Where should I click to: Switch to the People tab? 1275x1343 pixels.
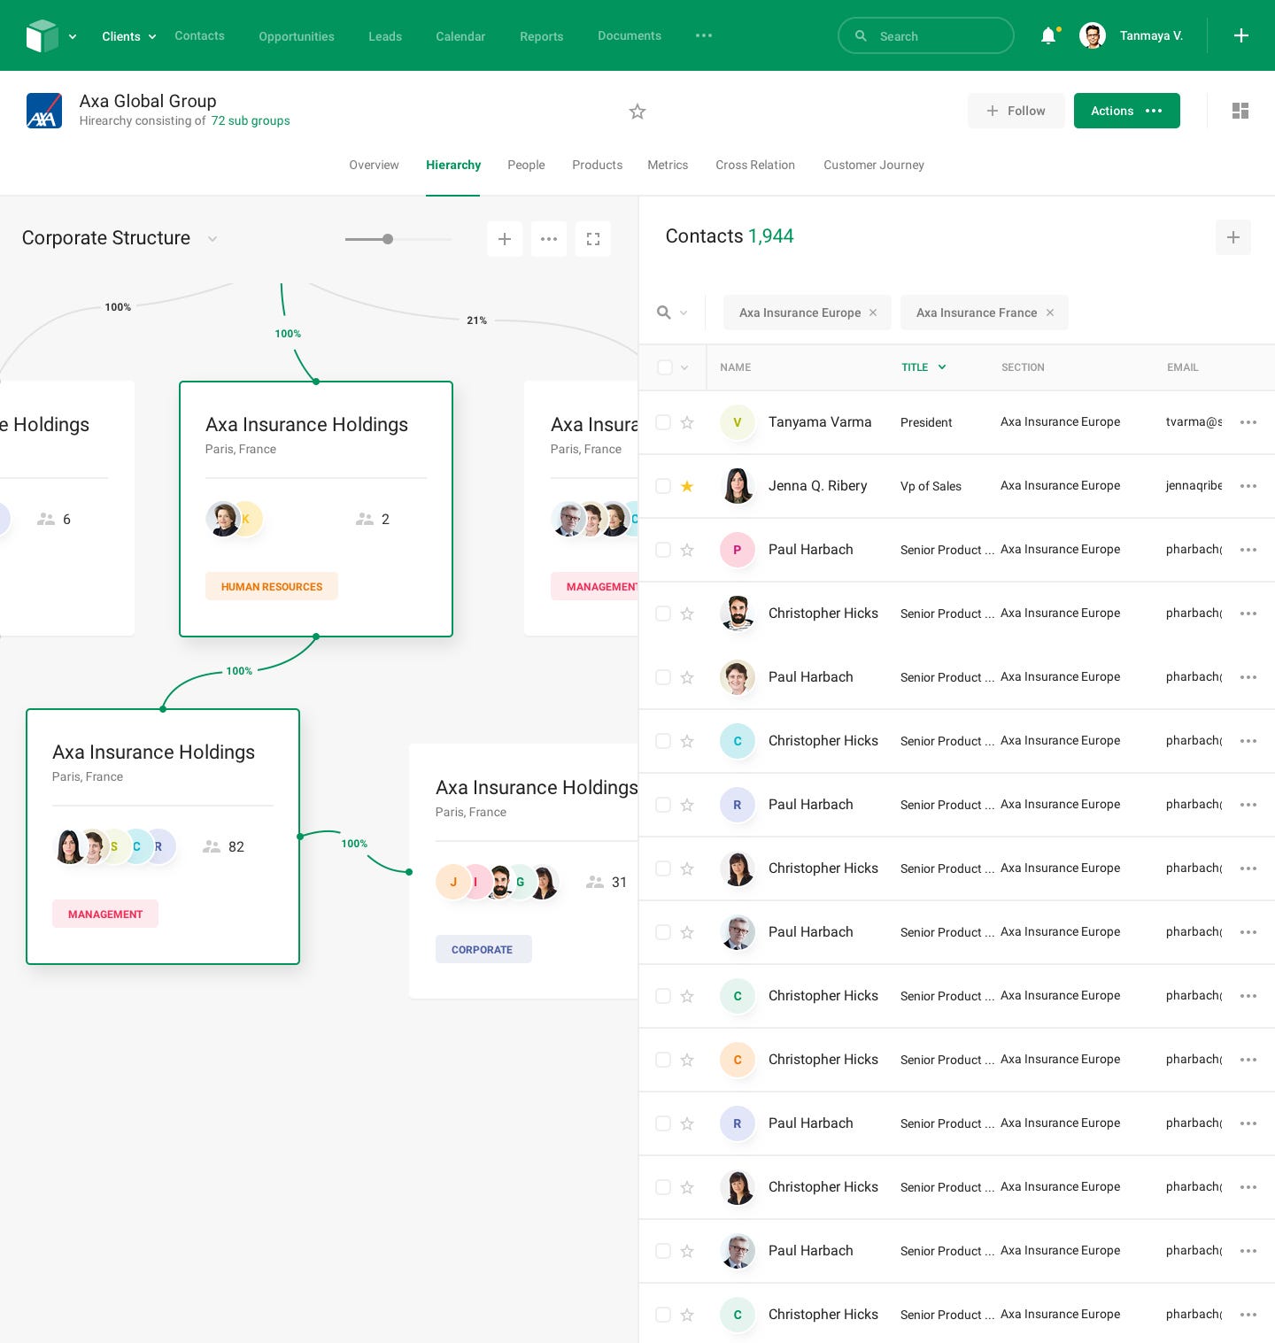[526, 165]
